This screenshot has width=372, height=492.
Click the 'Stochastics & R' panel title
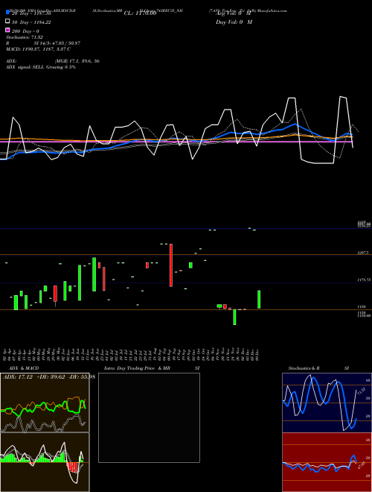click(x=304, y=368)
